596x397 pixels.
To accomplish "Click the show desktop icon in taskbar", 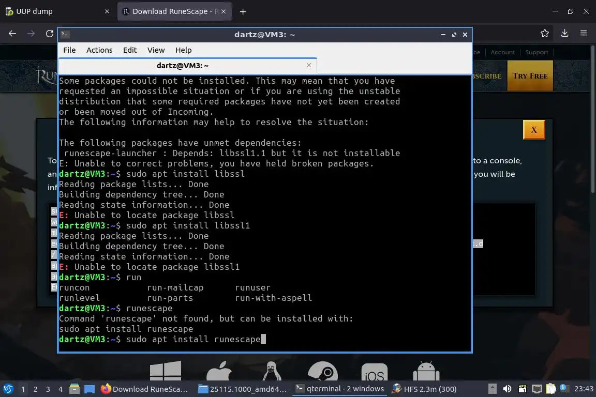I will coord(90,389).
